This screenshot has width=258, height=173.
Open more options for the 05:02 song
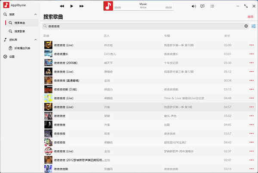tap(252, 116)
